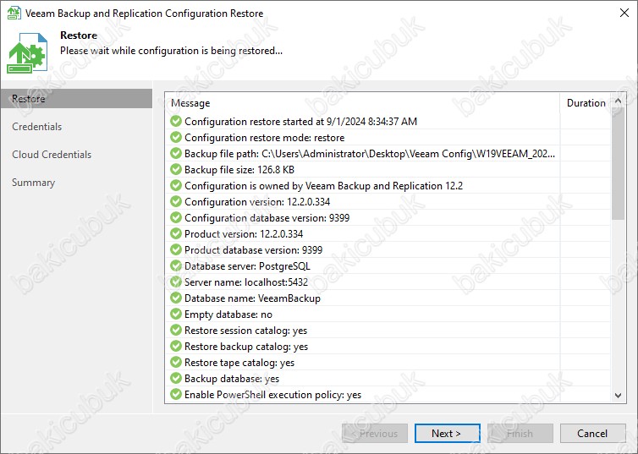Click green check icon beside Product version
638x454 pixels.
pyautogui.click(x=176, y=233)
